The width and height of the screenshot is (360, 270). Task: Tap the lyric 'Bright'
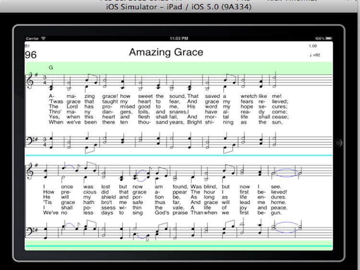tap(194, 122)
